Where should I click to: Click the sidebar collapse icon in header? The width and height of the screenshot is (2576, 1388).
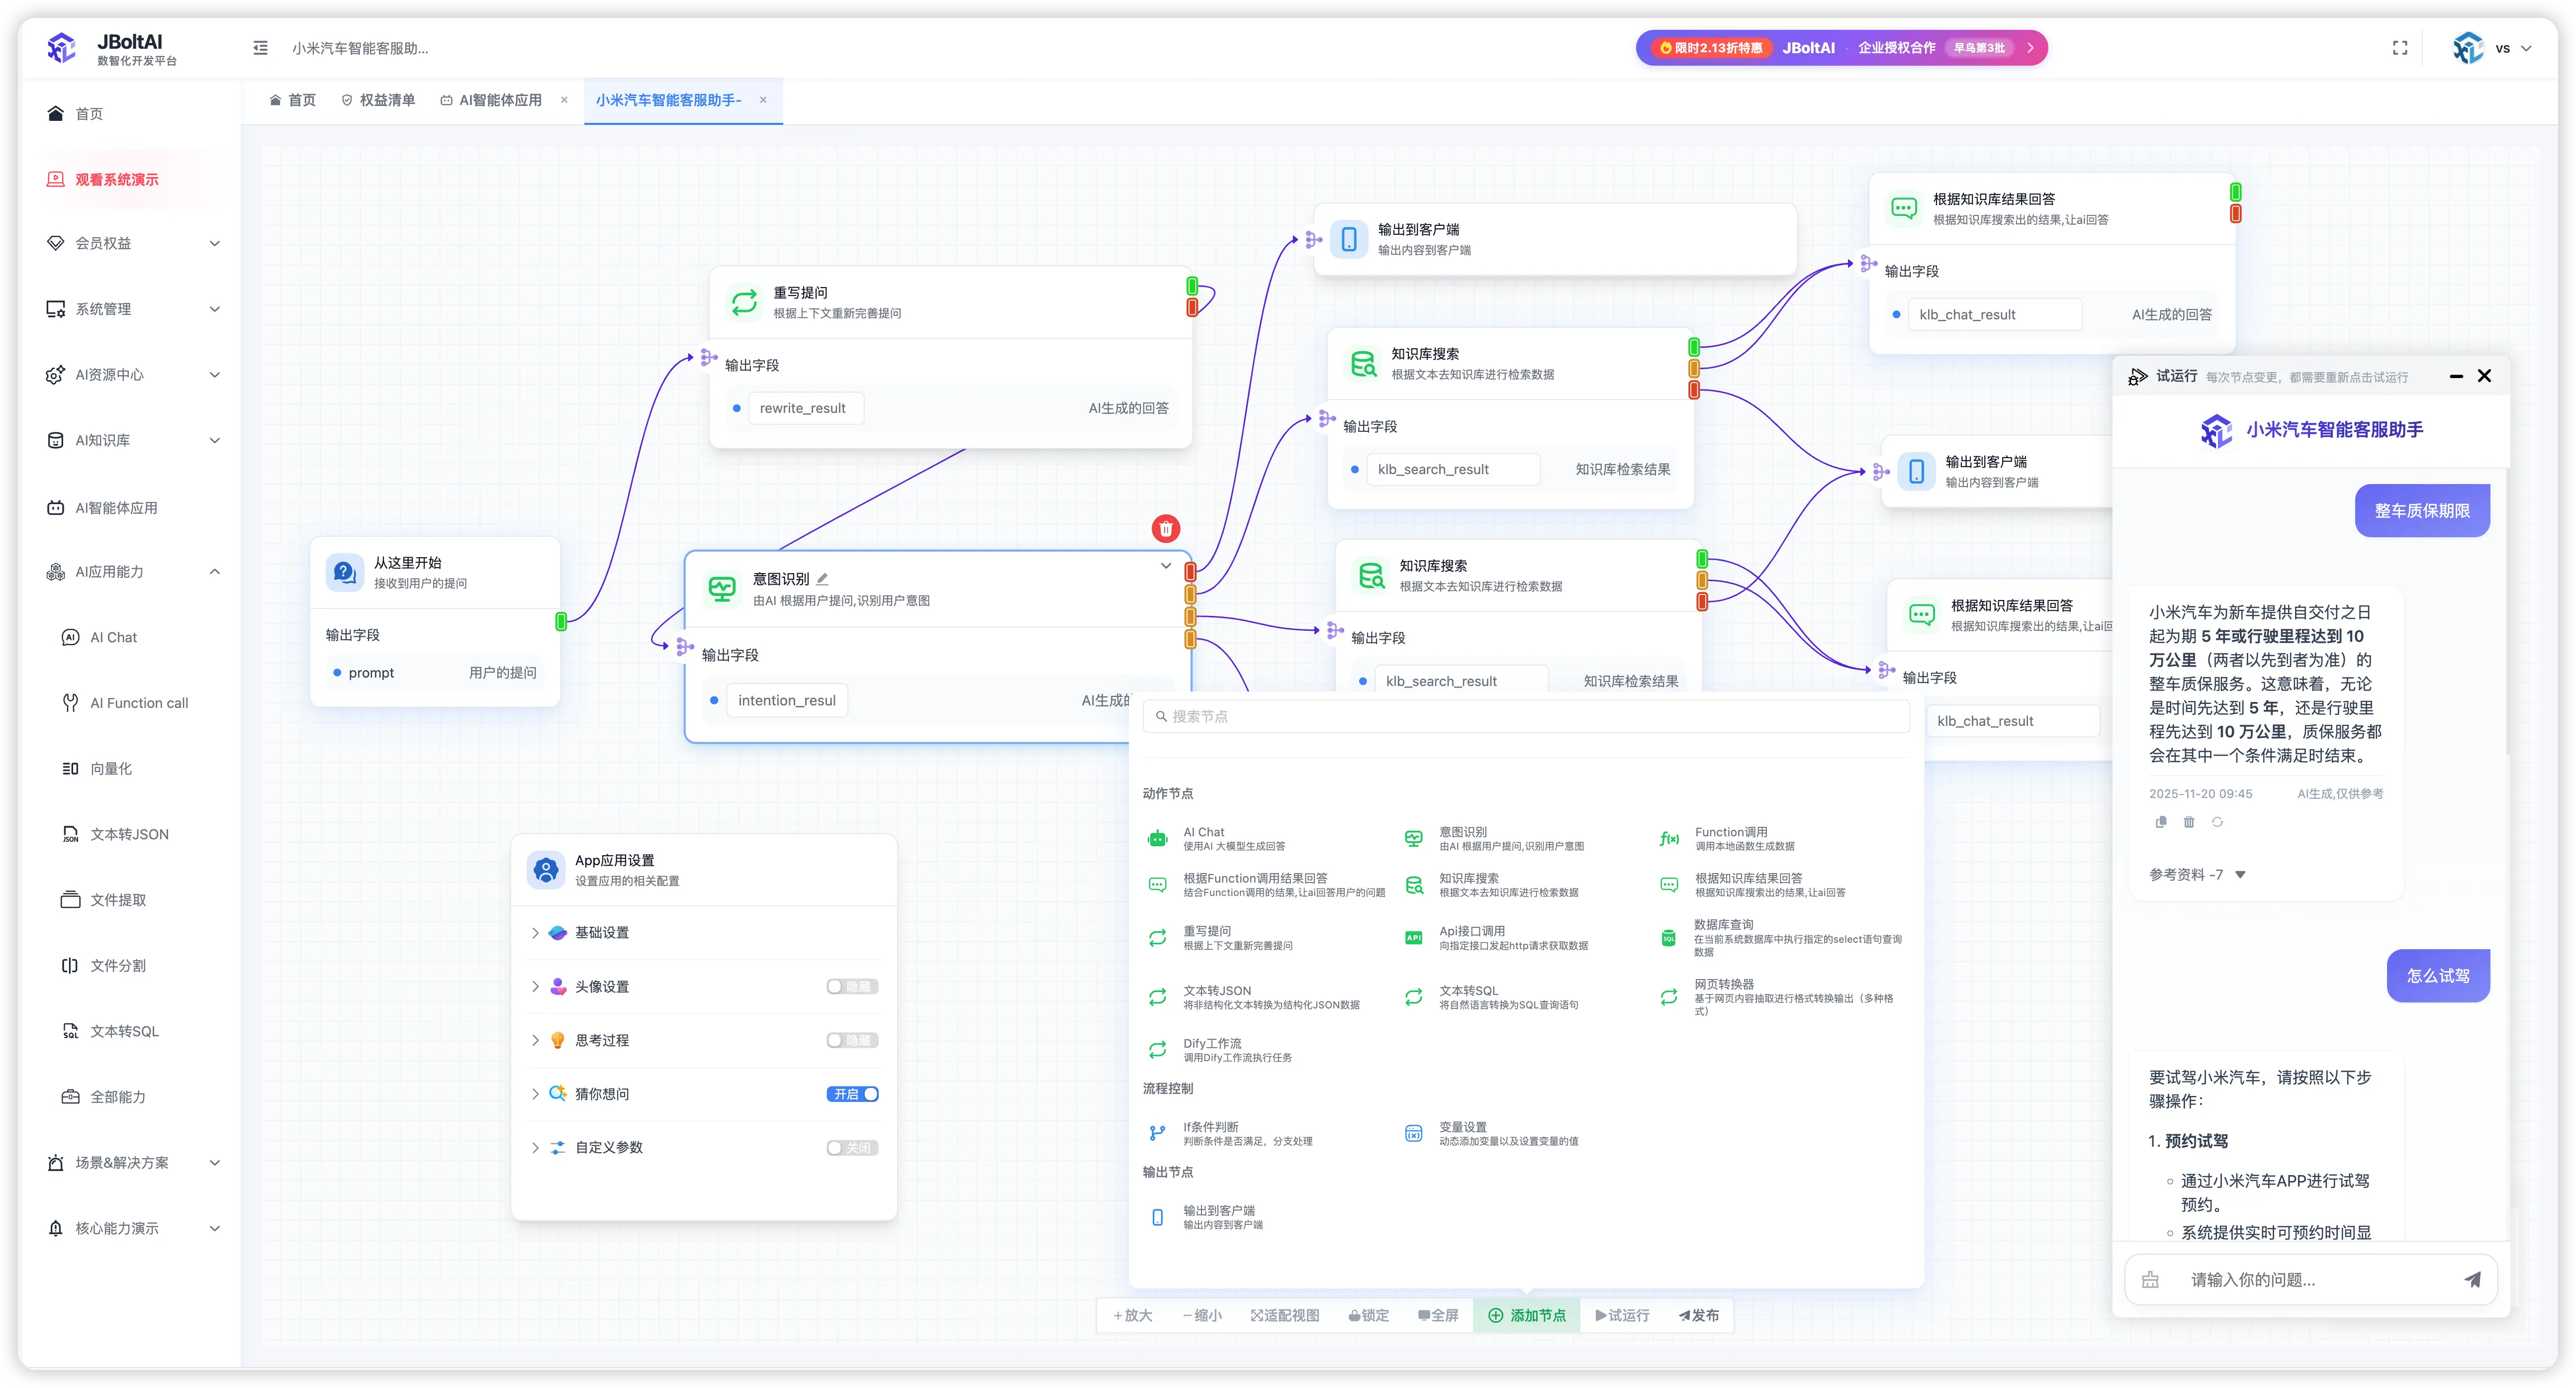pyautogui.click(x=260, y=48)
